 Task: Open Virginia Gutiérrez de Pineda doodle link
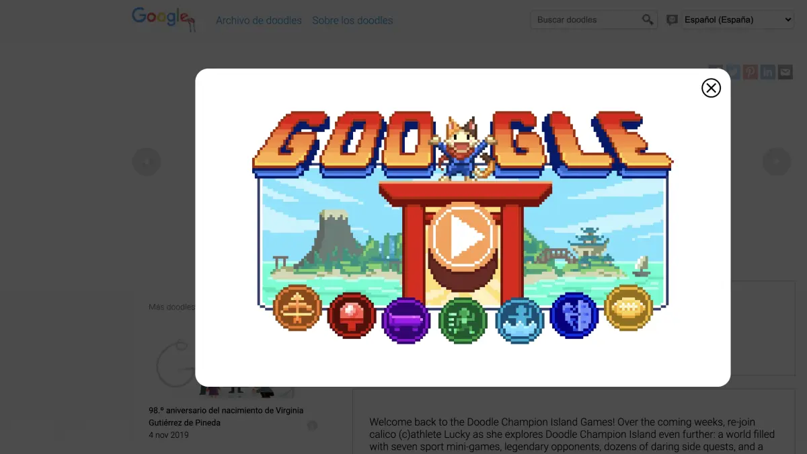pos(226,416)
